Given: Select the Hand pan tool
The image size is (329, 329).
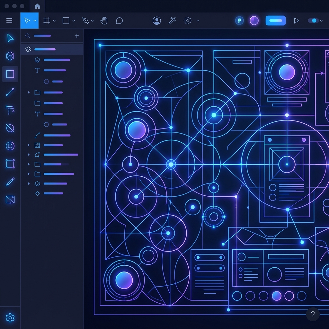Looking at the screenshot, I should coord(104,21).
